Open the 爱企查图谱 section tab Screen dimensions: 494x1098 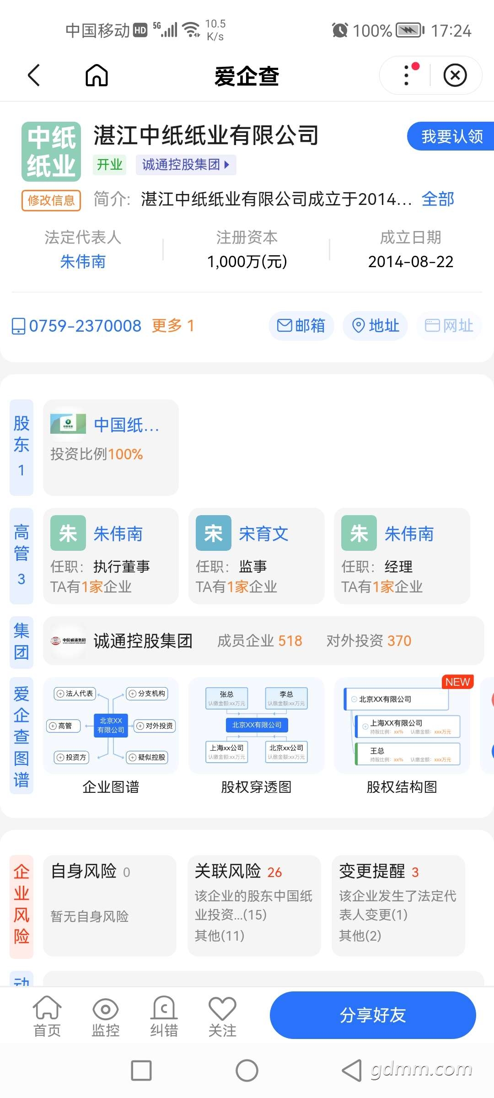point(21,736)
